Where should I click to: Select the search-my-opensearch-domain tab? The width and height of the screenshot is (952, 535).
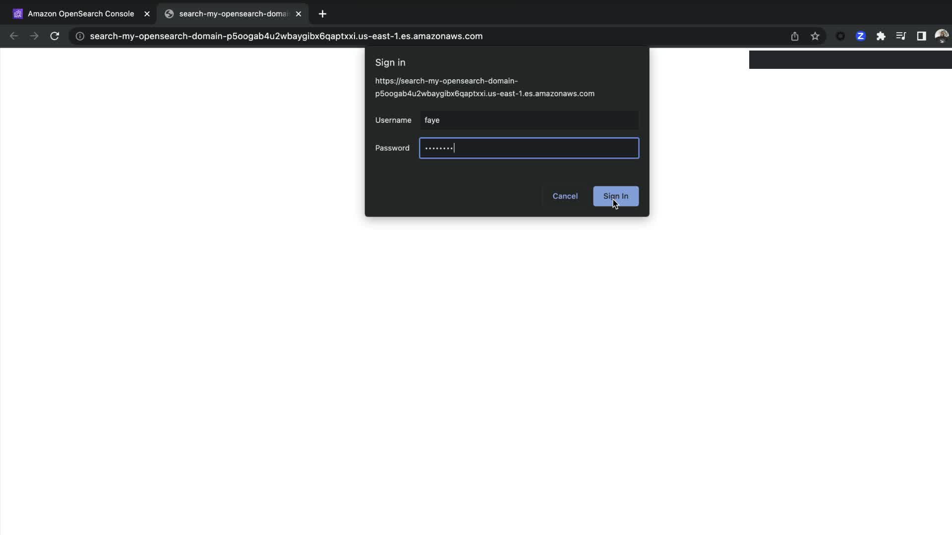click(233, 14)
